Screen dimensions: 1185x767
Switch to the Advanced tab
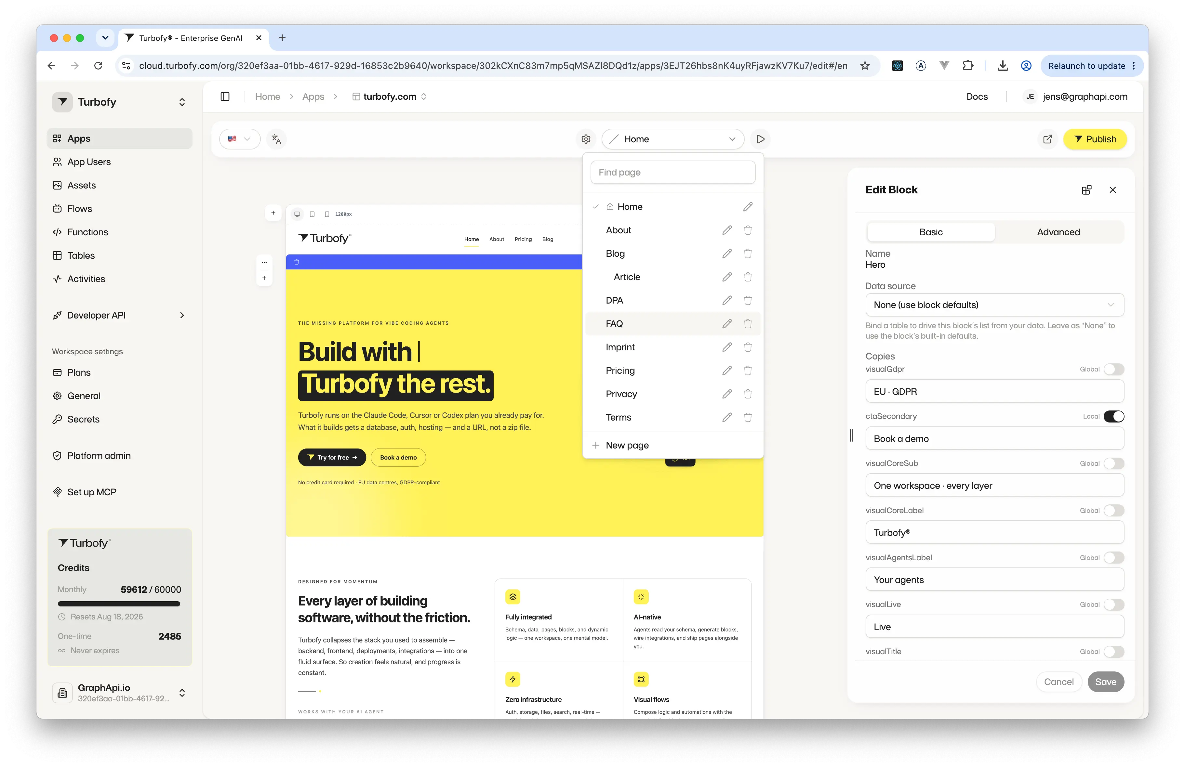click(x=1058, y=232)
